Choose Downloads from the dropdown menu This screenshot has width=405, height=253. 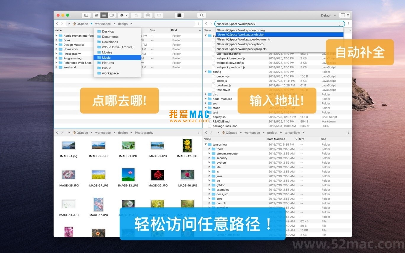pyautogui.click(x=110, y=42)
